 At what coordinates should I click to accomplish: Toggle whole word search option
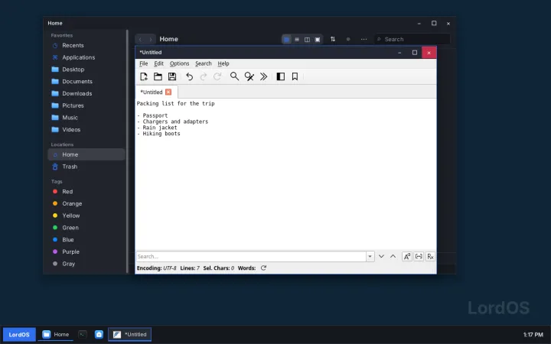click(419, 257)
